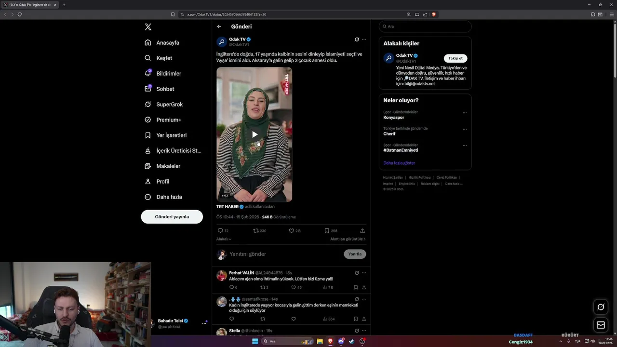
Task: Click the Ara search box on X
Action: click(425, 27)
